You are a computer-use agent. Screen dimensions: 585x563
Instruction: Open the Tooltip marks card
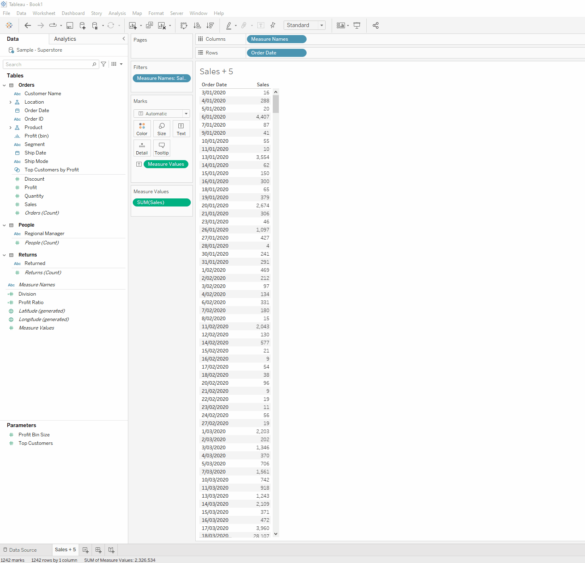pos(162,148)
